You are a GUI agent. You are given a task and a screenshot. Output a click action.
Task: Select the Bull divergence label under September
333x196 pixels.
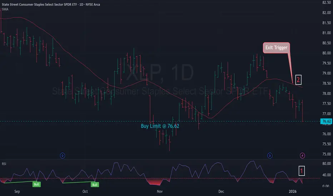tap(36, 184)
